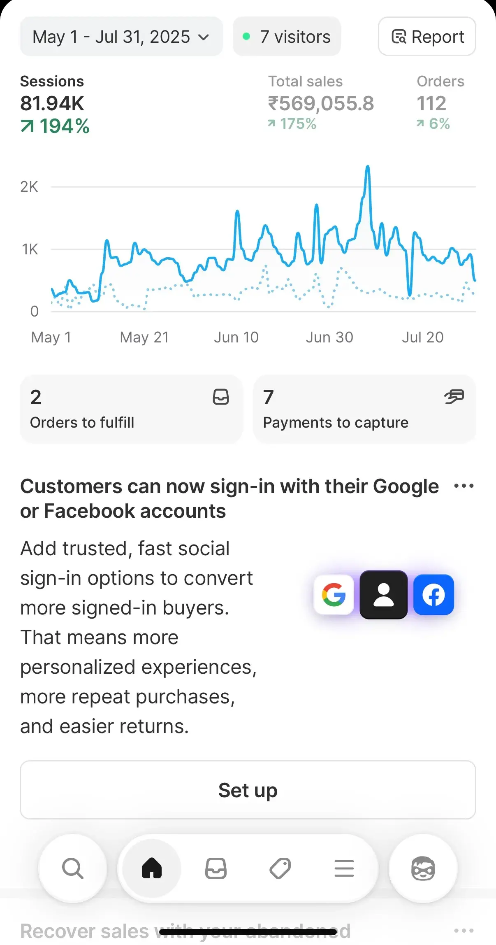The image size is (496, 945).
Task: Open the Report button
Action: (427, 37)
